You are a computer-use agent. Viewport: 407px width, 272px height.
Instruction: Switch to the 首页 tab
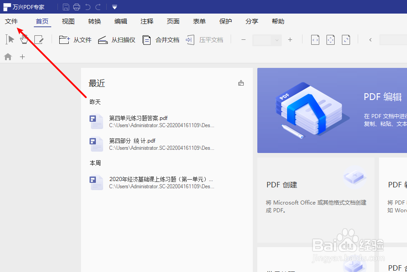[42, 21]
